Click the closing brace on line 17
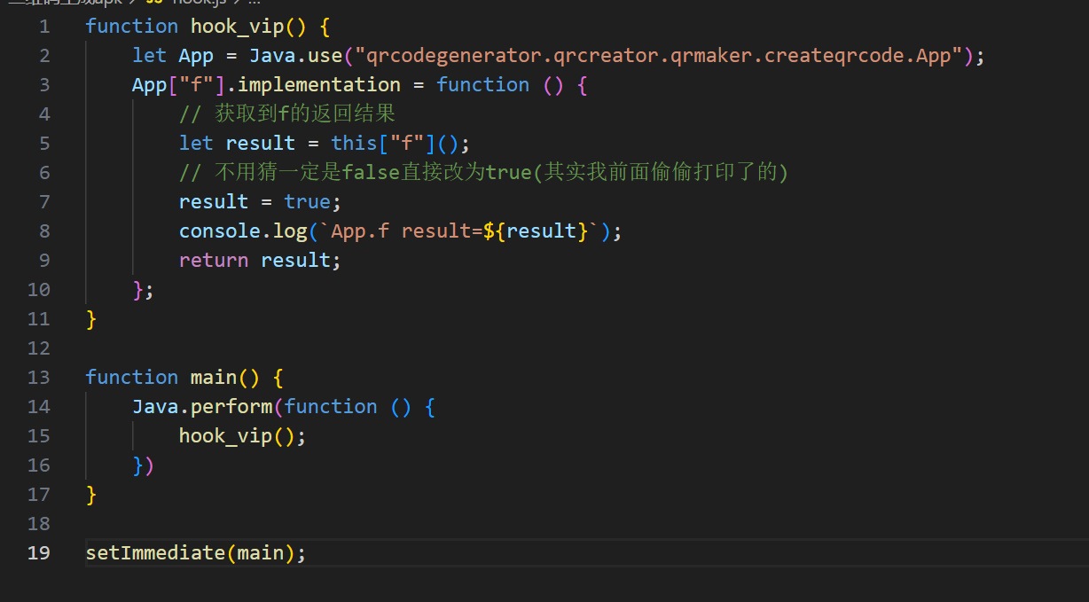 tap(90, 495)
